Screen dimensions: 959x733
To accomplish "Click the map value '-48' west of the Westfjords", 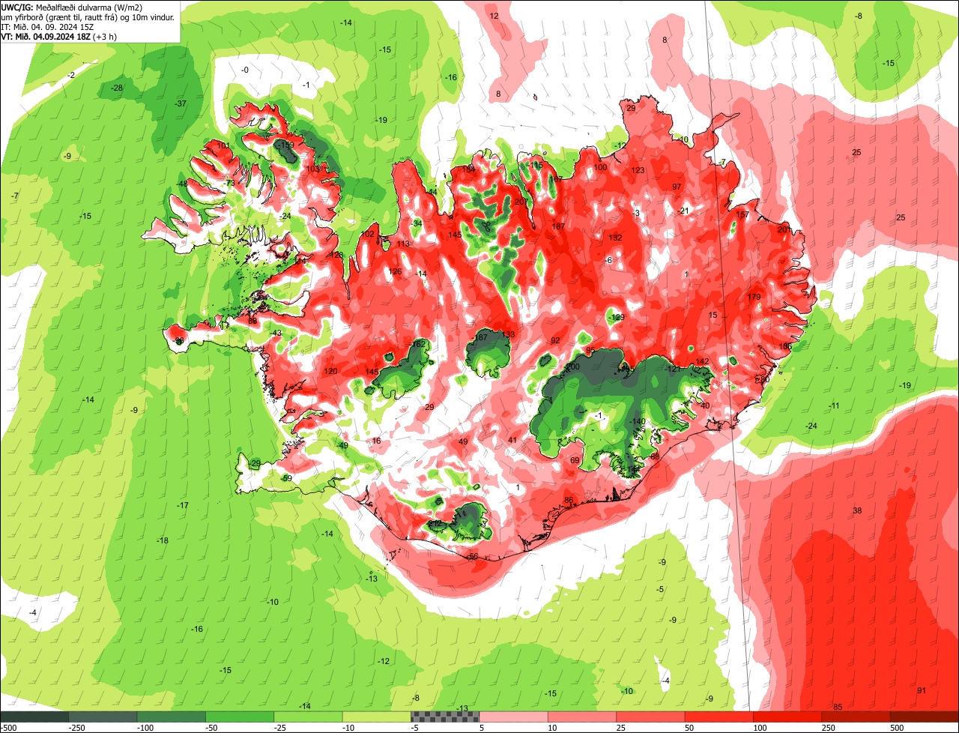I will [x=182, y=184].
